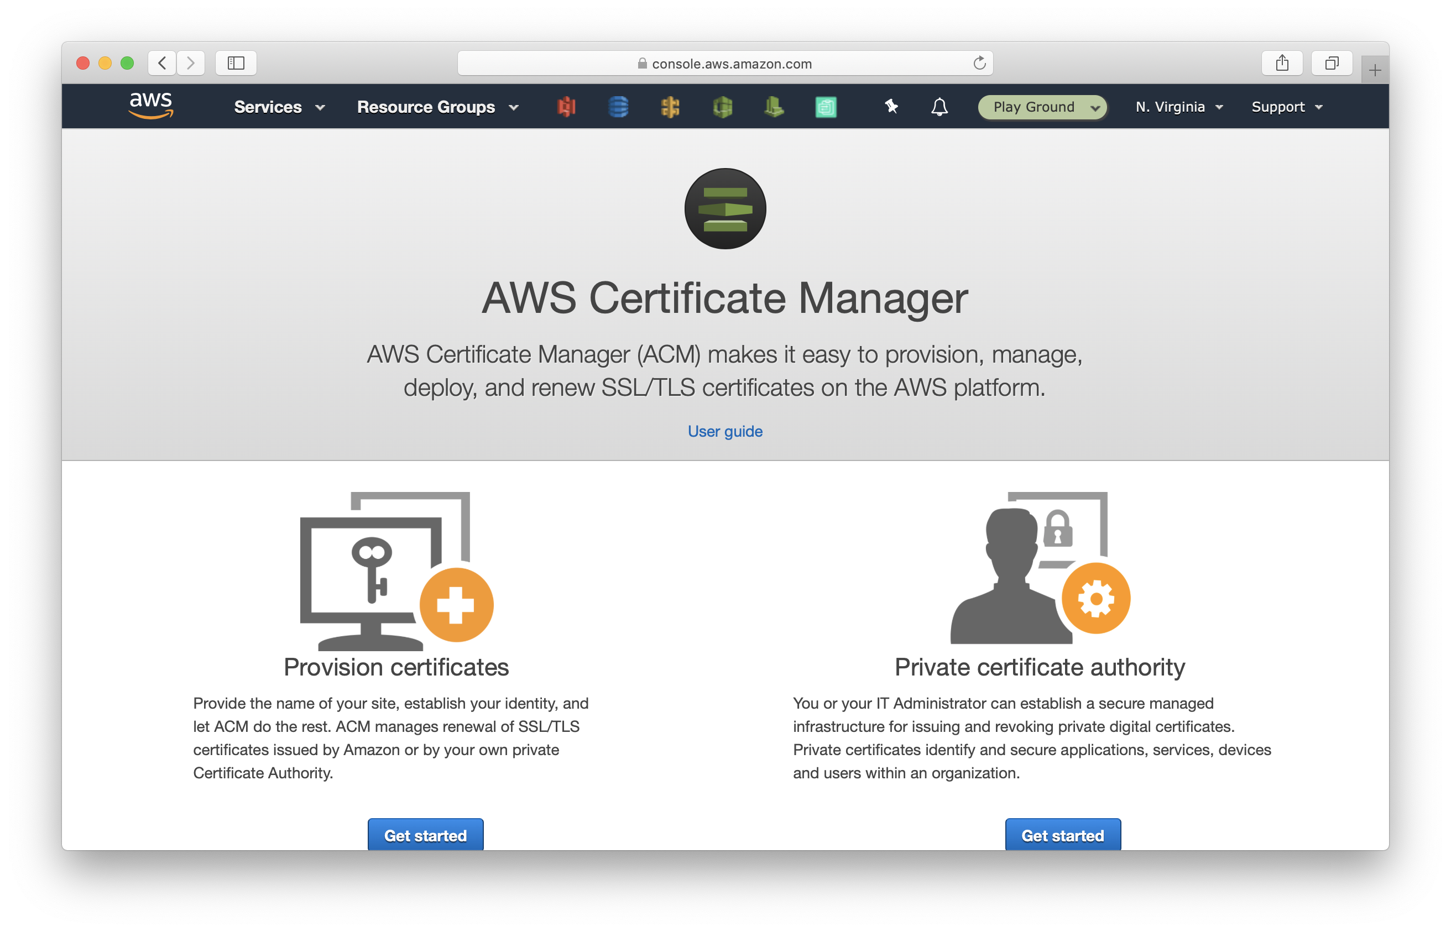
Task: Click Get started under Provision certificates
Action: [425, 835]
